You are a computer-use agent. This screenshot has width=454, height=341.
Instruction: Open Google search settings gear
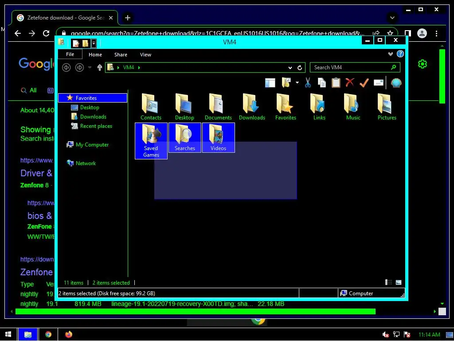click(423, 64)
